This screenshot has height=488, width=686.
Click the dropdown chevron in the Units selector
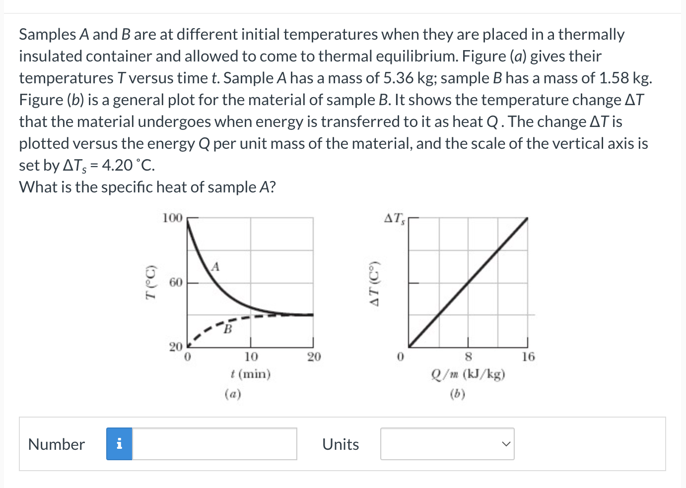(x=505, y=444)
